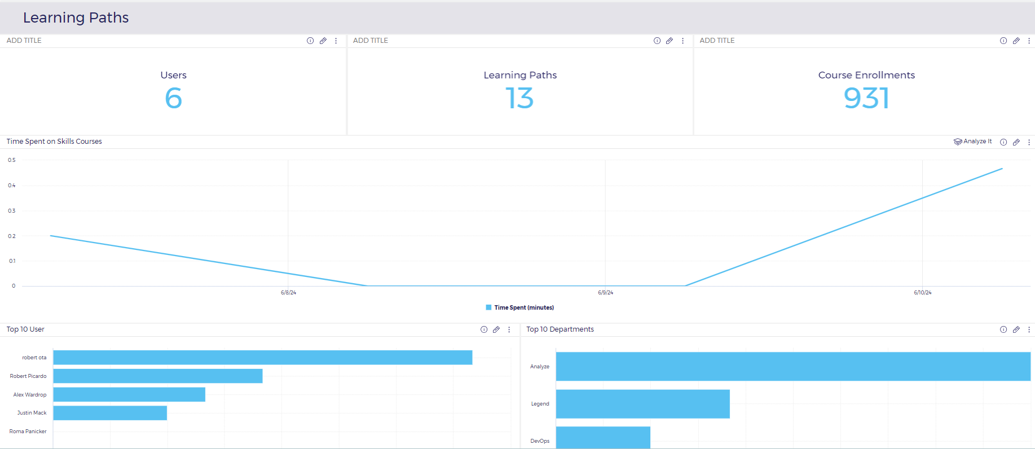Screen dimensions: 1035x449
Task: Click pencil icon on Top 10 Departments
Action: point(1016,329)
